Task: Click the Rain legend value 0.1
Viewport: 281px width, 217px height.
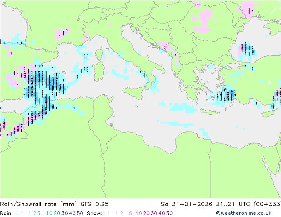Action: pos(19,213)
